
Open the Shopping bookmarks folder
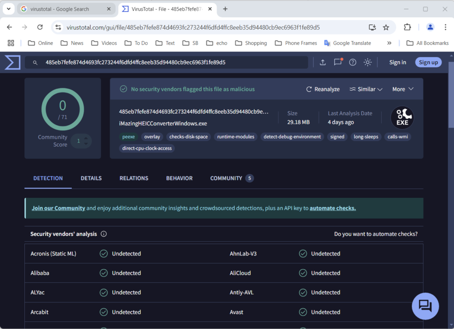pos(251,43)
